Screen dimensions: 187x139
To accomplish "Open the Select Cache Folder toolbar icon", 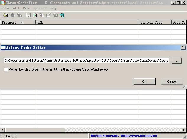I will point(6,15).
